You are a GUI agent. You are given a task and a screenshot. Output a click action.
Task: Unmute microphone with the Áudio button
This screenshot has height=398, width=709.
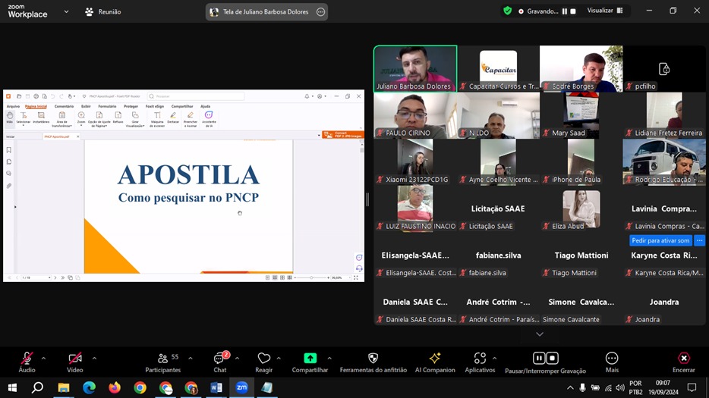pyautogui.click(x=27, y=359)
